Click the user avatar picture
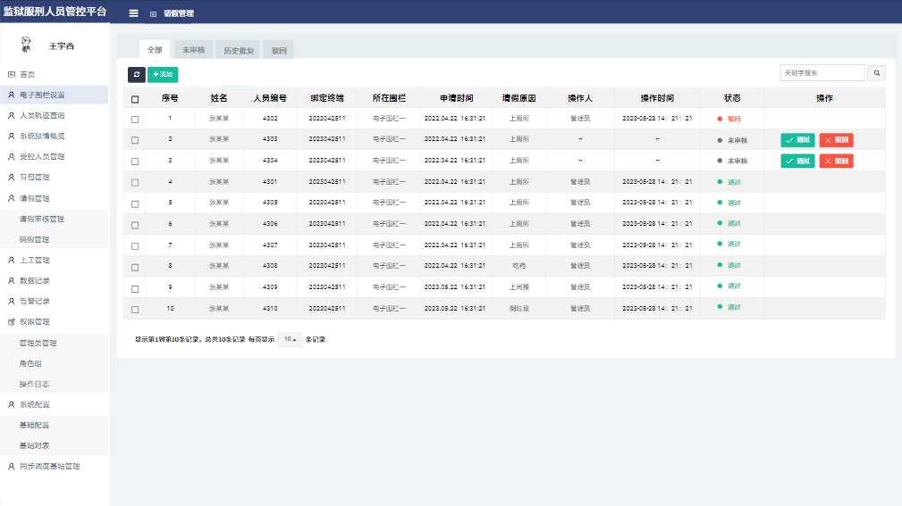This screenshot has width=902, height=506. tap(25, 46)
